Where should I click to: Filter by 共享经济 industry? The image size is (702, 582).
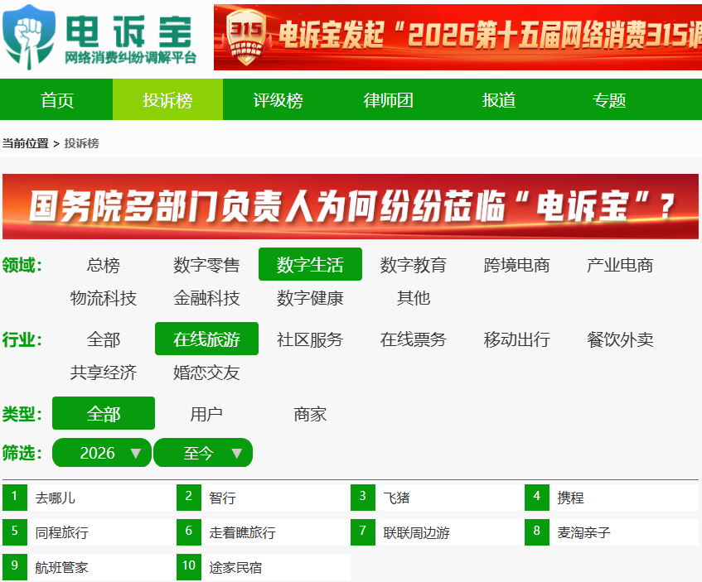click(x=104, y=373)
